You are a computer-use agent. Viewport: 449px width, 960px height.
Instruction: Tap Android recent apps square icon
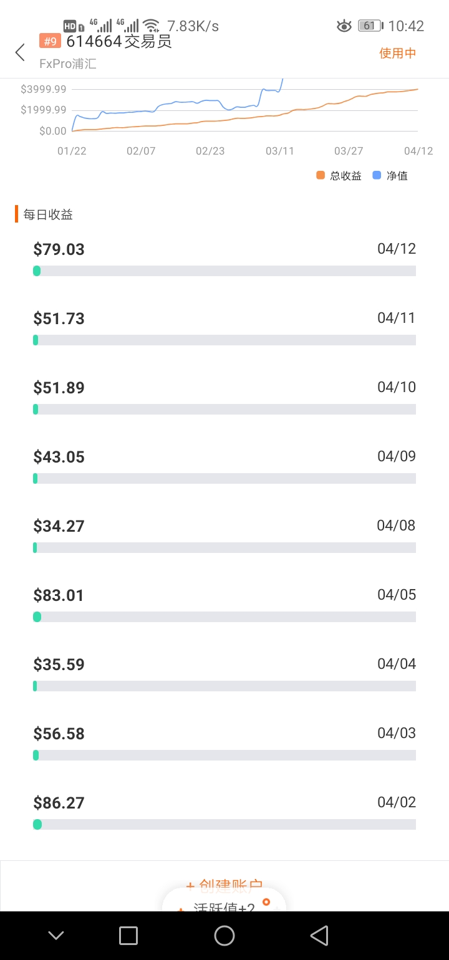click(x=128, y=935)
